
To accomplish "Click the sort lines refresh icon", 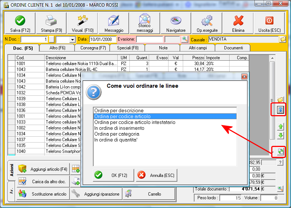I will coord(280,151).
